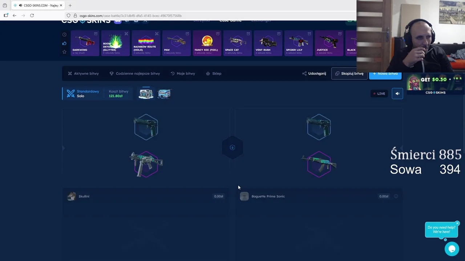Open the browser tab list icon
465x261 pixels.
pos(5,5)
